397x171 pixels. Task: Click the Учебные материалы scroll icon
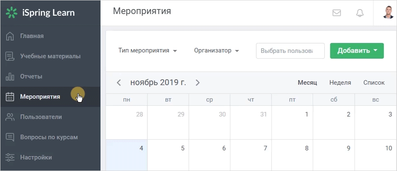point(10,56)
